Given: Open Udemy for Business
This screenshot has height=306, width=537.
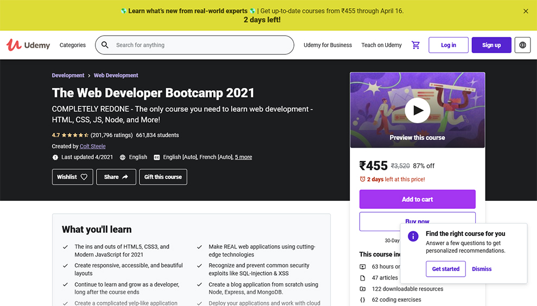Looking at the screenshot, I should pos(328,45).
